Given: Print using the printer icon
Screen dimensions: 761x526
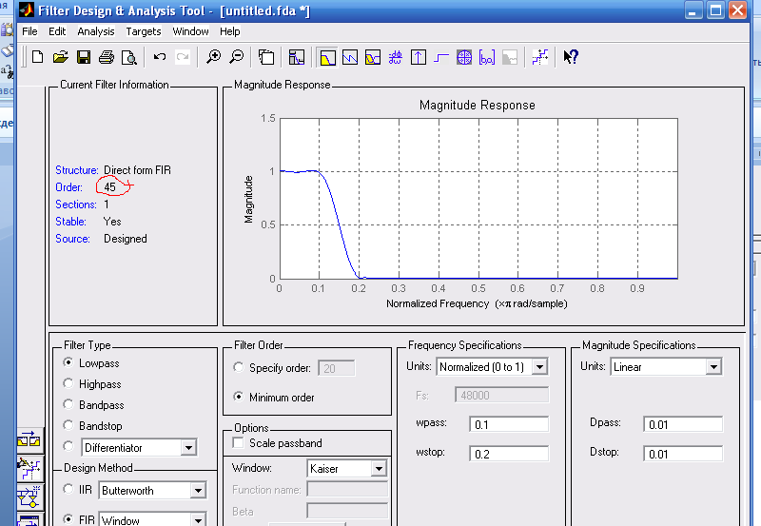Looking at the screenshot, I should (x=107, y=57).
